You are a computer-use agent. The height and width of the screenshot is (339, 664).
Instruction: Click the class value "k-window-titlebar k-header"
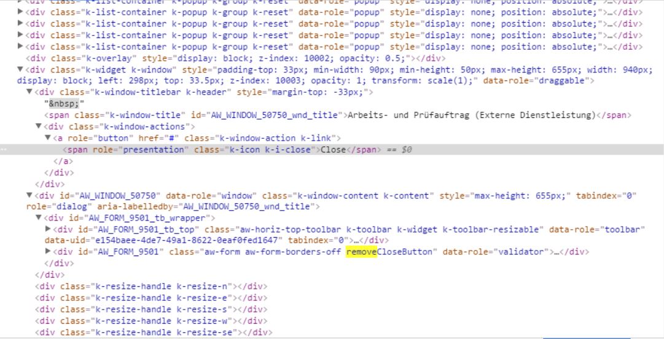[160, 92]
